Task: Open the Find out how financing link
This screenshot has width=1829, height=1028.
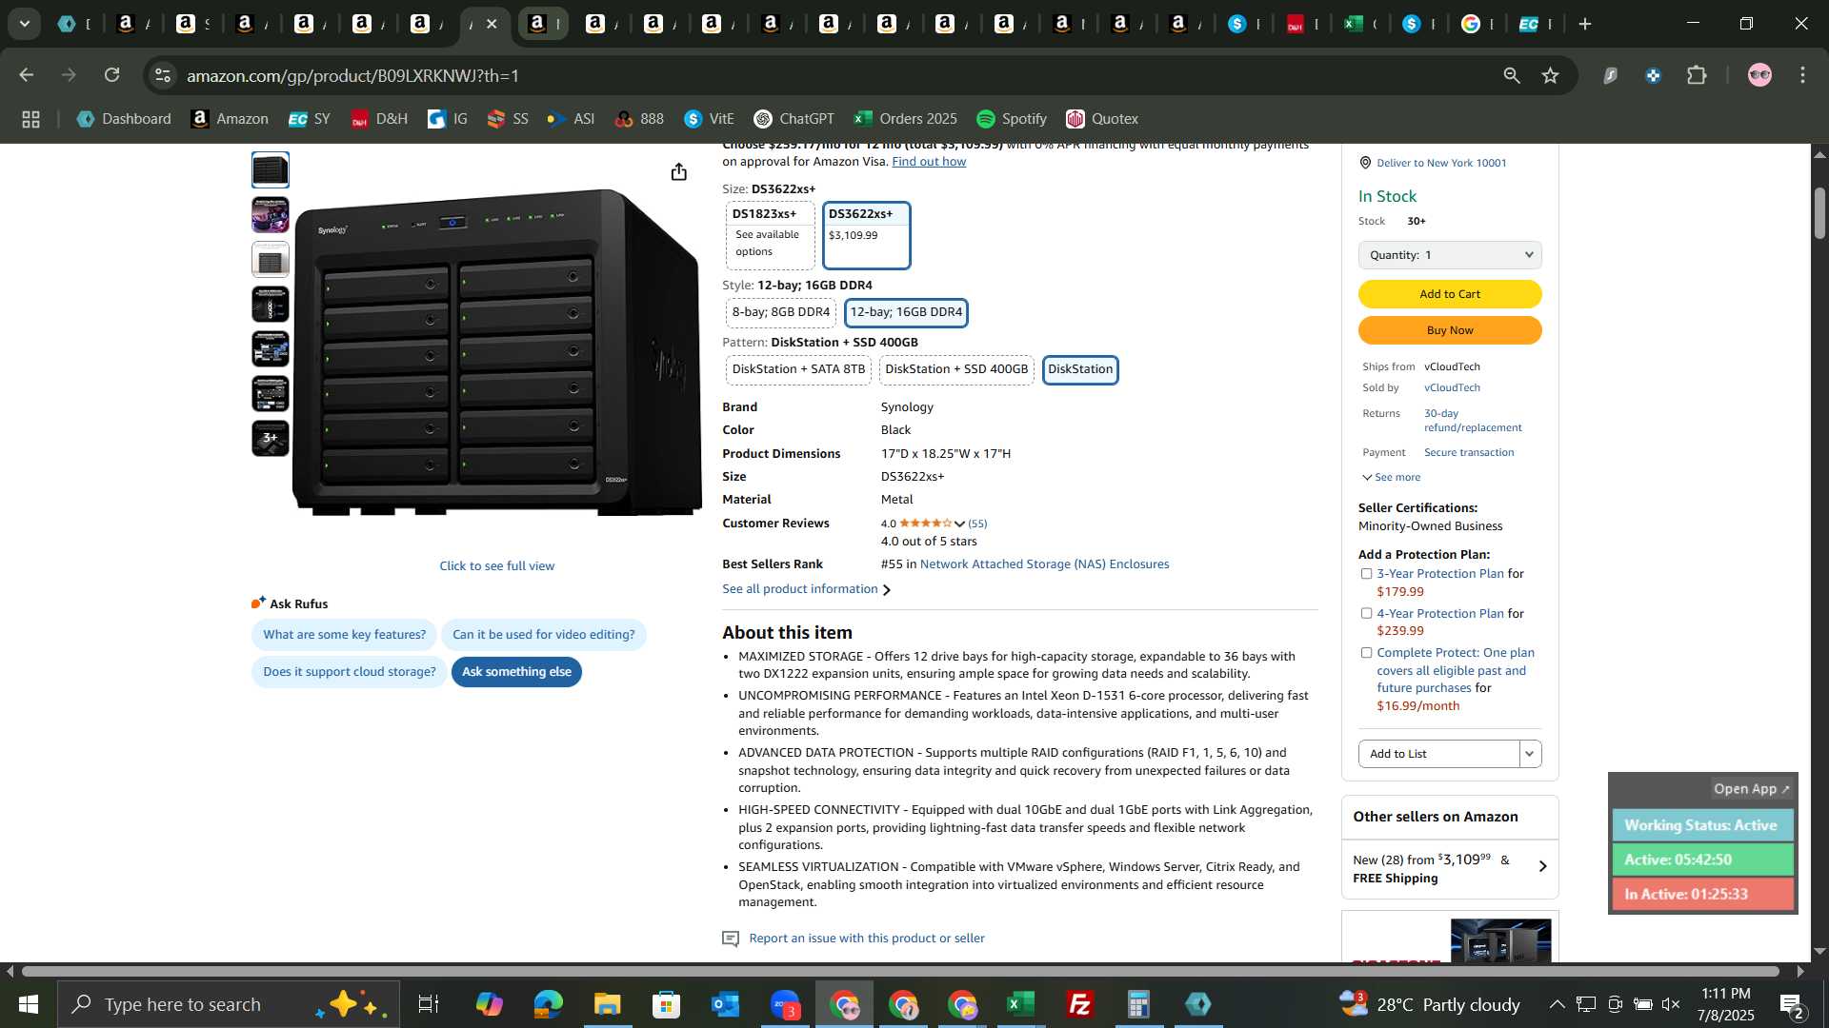Action: [929, 162]
